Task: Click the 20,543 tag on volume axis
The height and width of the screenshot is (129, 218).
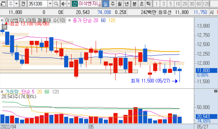Action: point(206,116)
